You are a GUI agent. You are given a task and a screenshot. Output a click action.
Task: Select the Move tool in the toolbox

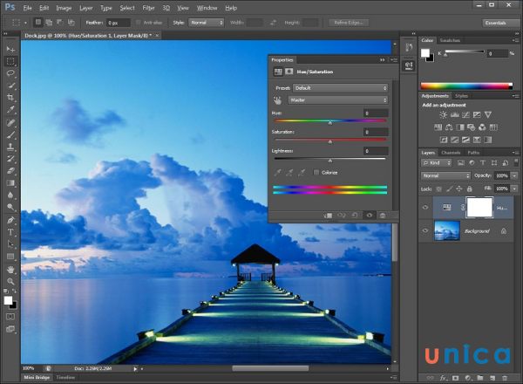pos(10,49)
